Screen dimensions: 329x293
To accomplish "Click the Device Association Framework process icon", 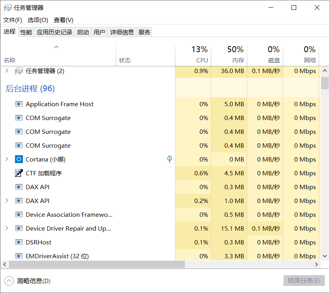I will pyautogui.click(x=19, y=214).
